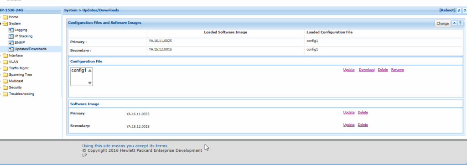Click the IP Stacking page icon
Screen dimensions: 467x165
(x=11, y=36)
